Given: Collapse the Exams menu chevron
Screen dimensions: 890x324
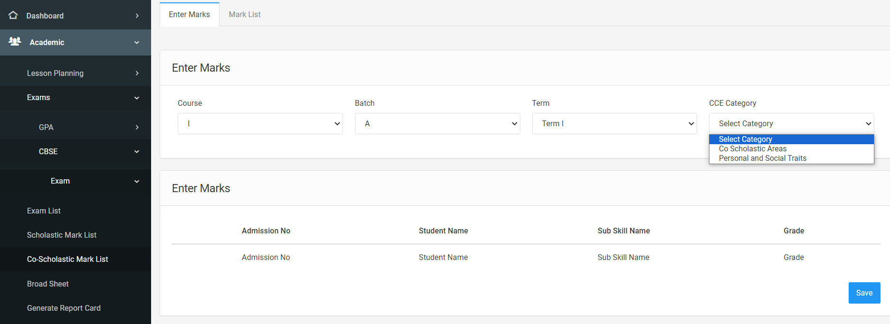Looking at the screenshot, I should [x=137, y=98].
